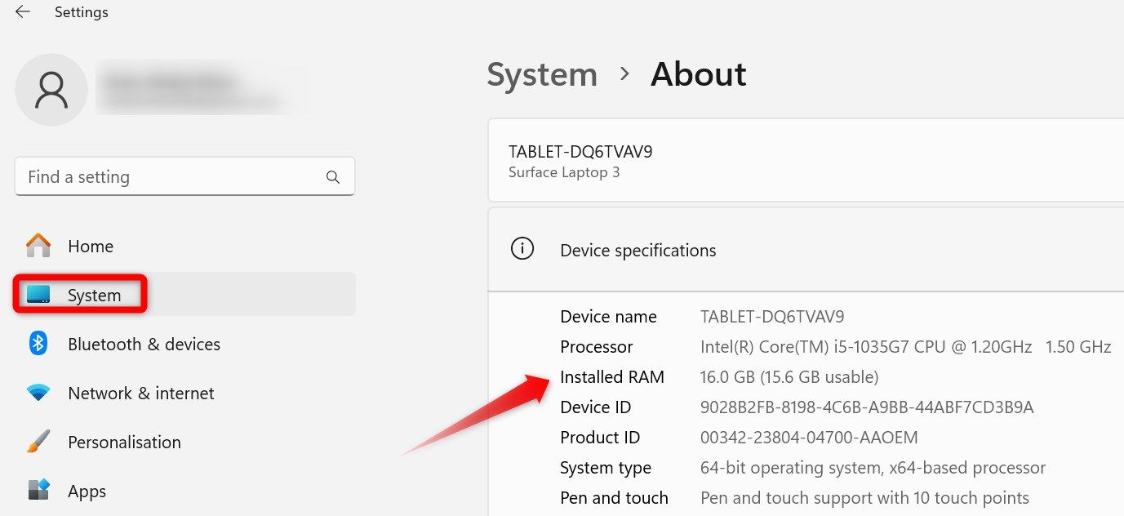Click the Personalisation paintbrush icon

pos(37,442)
